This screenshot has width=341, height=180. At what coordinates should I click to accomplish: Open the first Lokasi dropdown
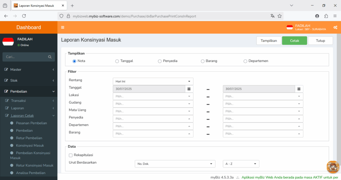tap(153, 96)
